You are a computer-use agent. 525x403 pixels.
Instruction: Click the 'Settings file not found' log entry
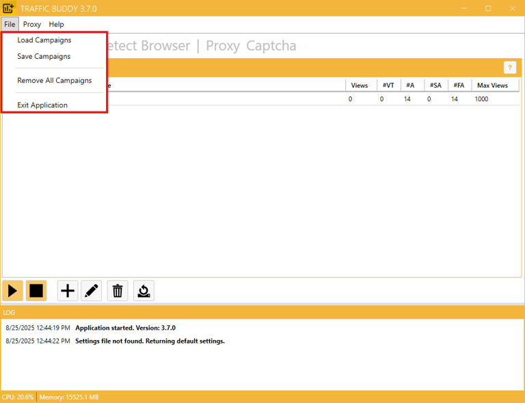(150, 341)
